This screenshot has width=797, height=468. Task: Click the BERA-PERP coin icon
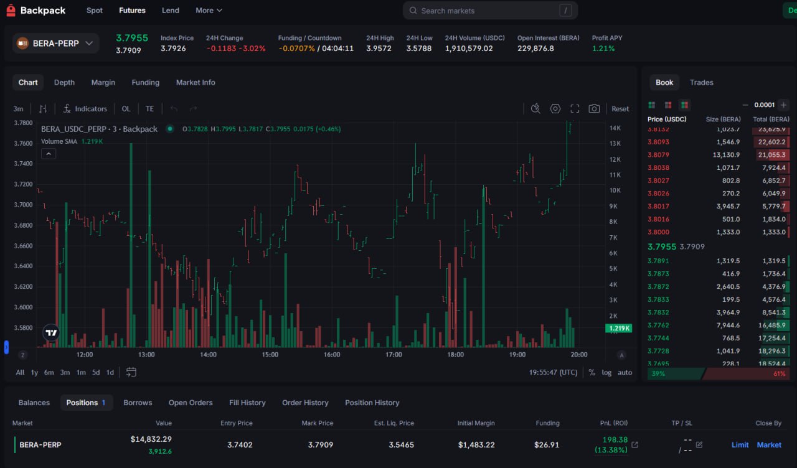22,43
